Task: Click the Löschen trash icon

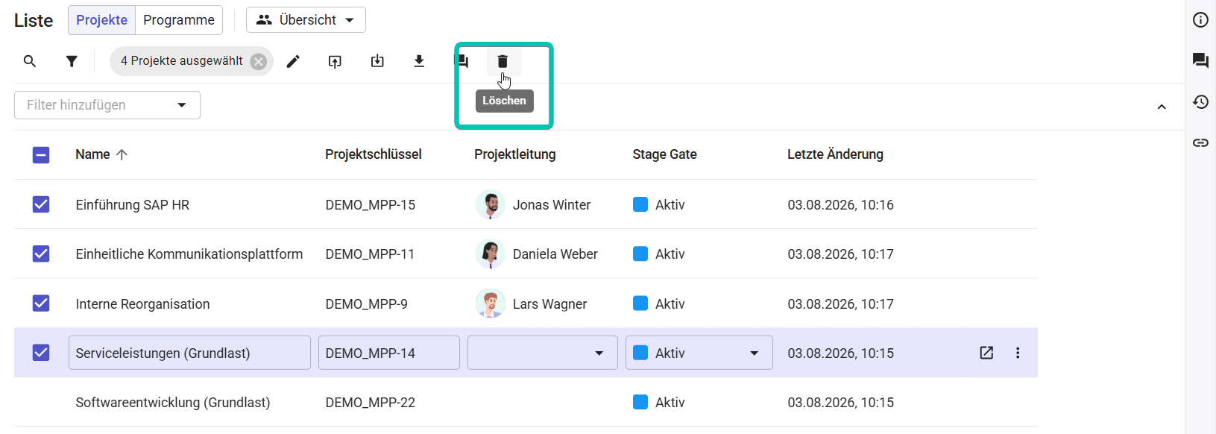Action: (x=503, y=61)
